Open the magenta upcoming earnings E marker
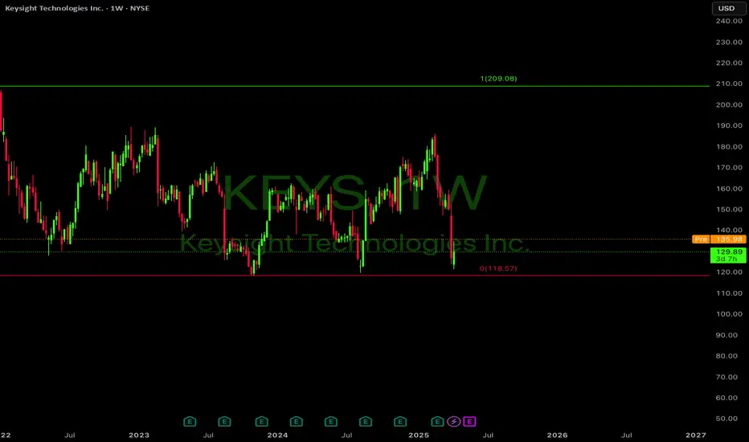This screenshot has height=442, width=749. (469, 421)
